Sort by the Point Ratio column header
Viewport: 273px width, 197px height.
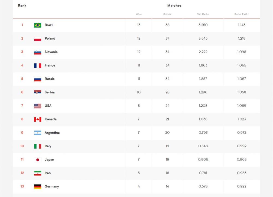pyautogui.click(x=242, y=14)
